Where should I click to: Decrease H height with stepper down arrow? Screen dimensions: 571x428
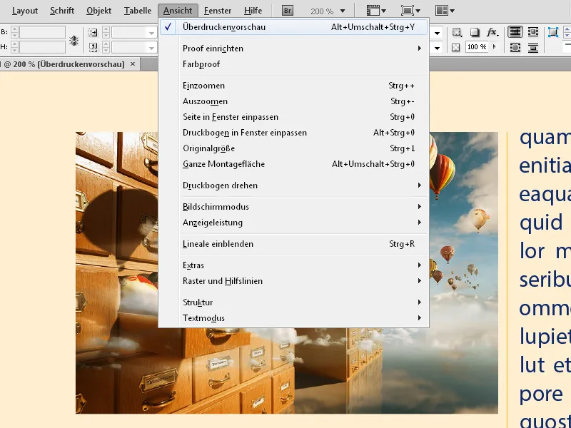click(14, 50)
